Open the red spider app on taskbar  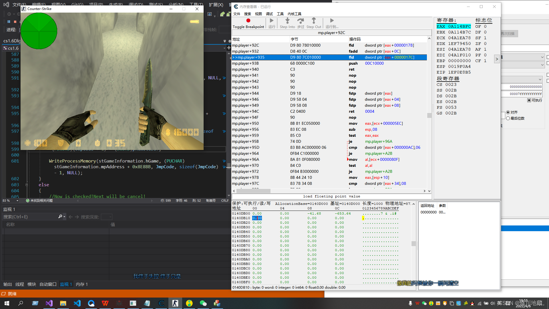point(119,303)
